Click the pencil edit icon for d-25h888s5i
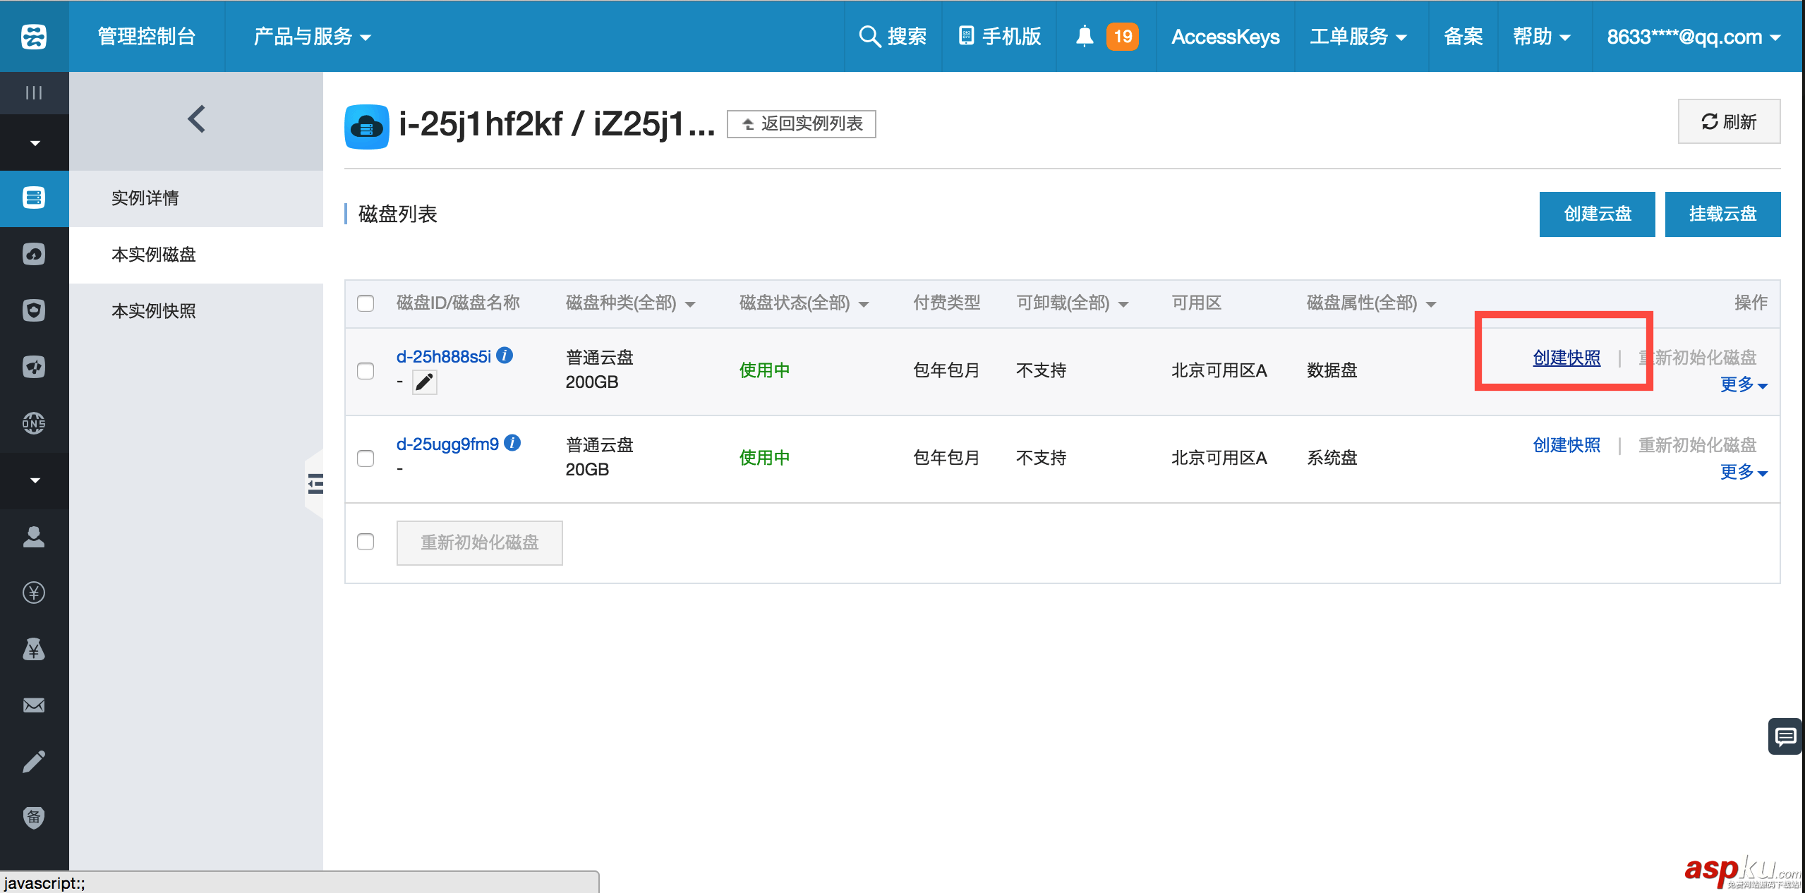Viewport: 1805px width, 893px height. click(424, 382)
